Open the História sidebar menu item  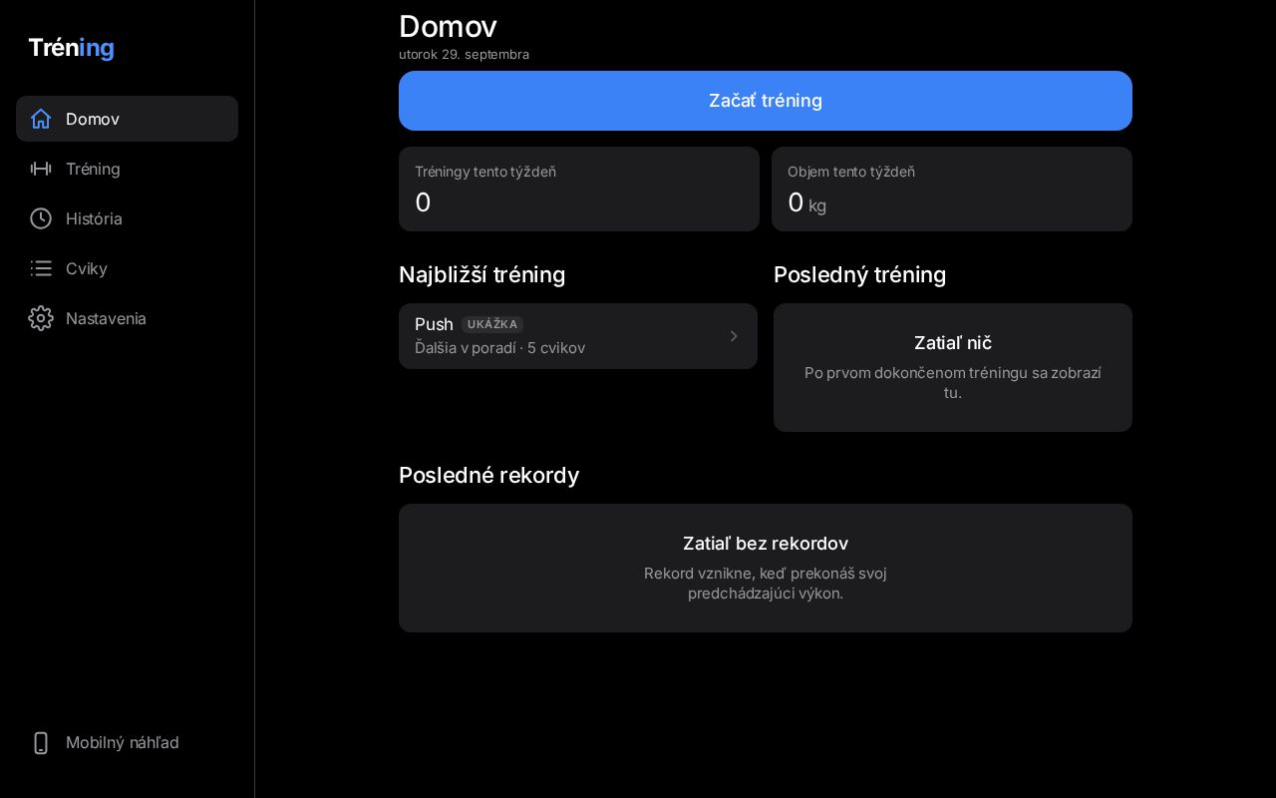(127, 218)
